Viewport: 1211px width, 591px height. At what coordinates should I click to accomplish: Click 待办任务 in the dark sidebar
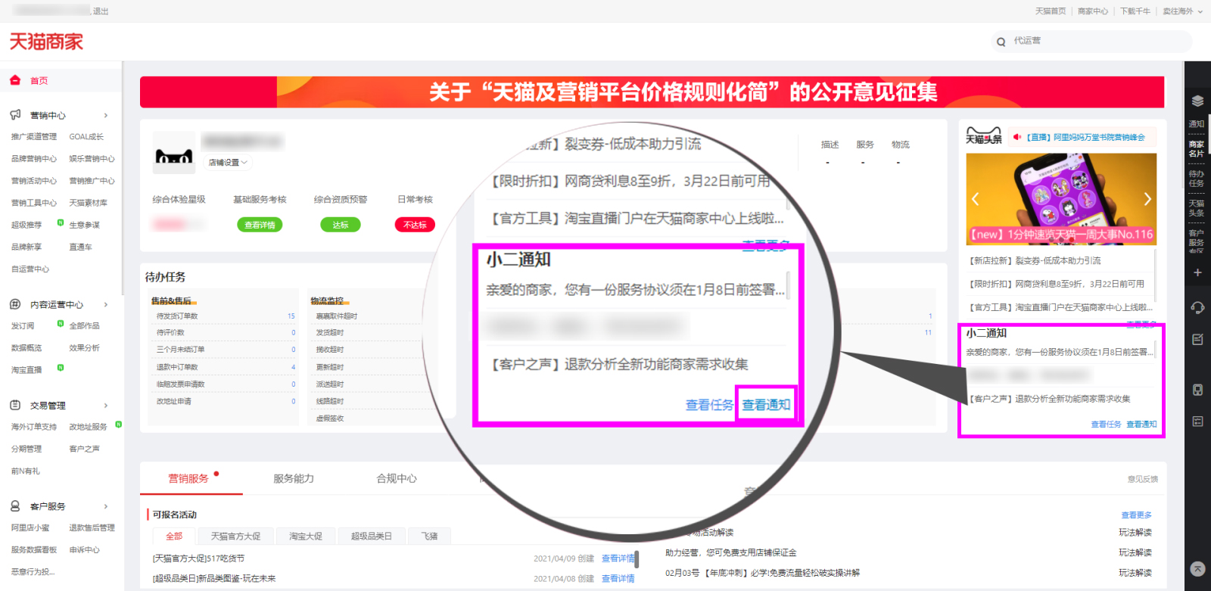click(1196, 179)
